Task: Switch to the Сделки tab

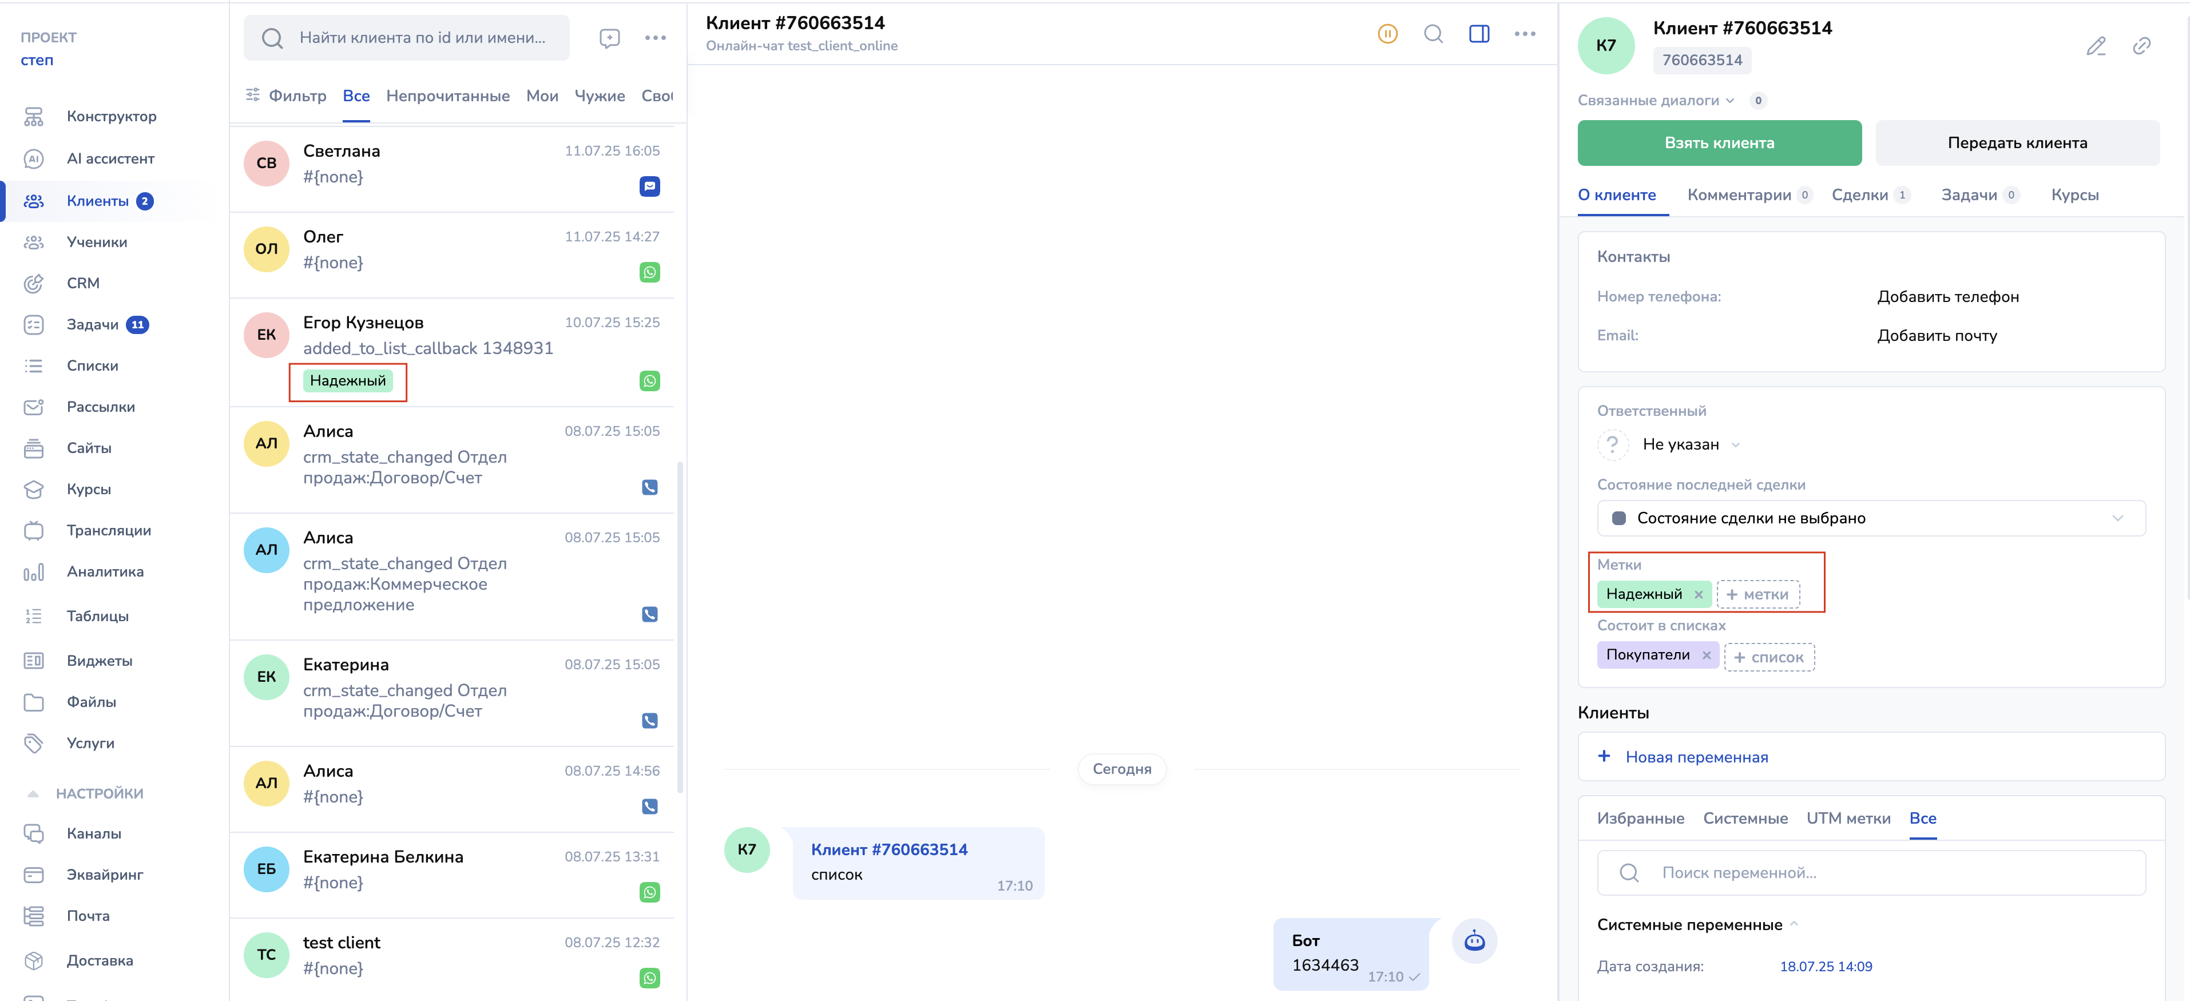Action: point(1859,196)
